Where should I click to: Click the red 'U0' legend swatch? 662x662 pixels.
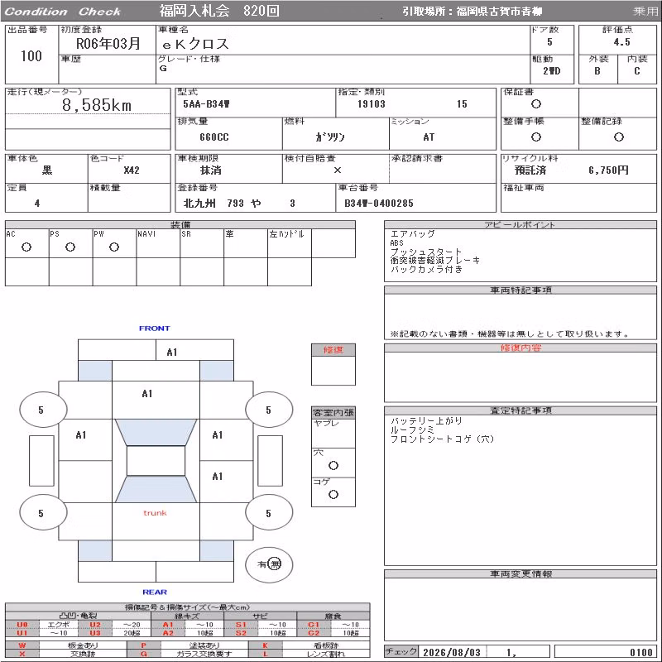(22, 625)
